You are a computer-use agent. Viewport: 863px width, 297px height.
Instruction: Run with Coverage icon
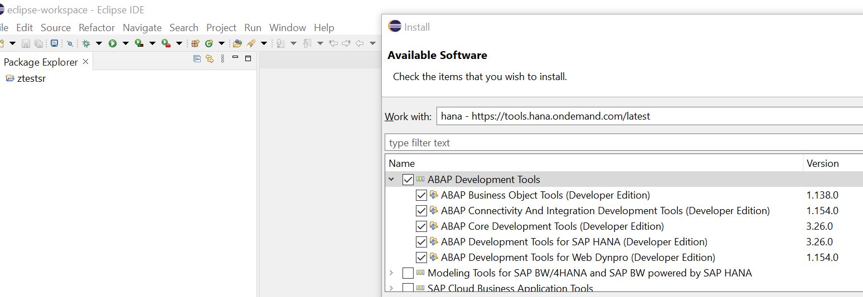pos(139,43)
